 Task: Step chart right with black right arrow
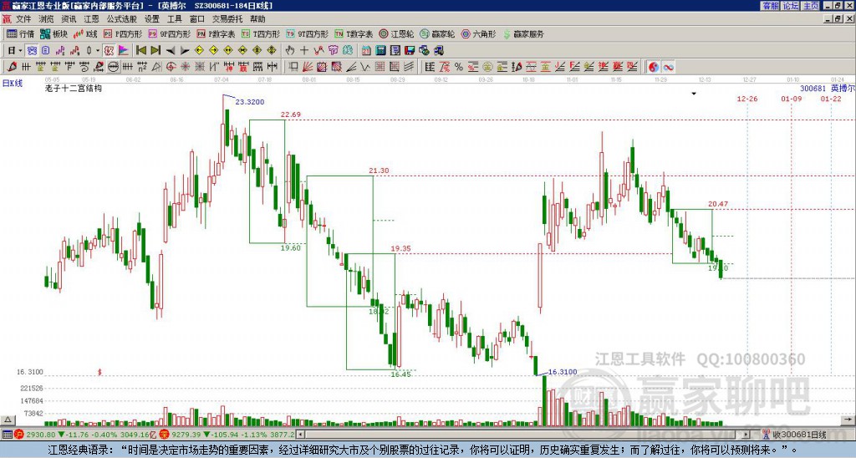click(185, 51)
